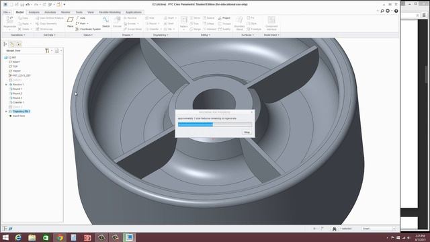Click the close windows icon in quick access toolbar
Screen dimensions: 430x242
click(58, 5)
